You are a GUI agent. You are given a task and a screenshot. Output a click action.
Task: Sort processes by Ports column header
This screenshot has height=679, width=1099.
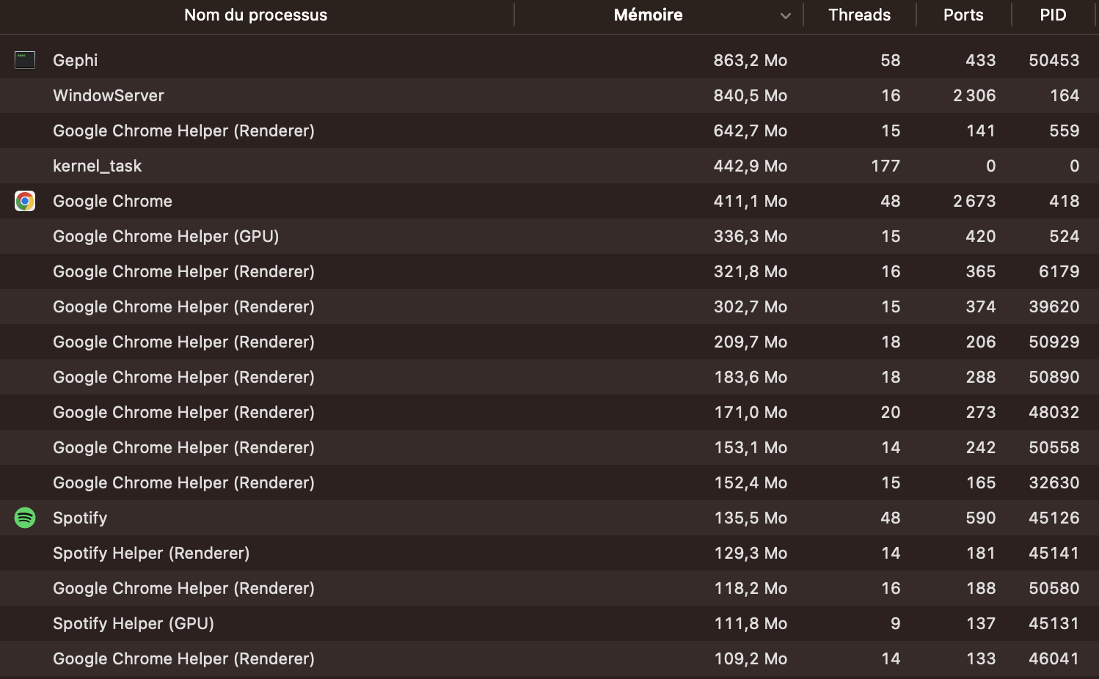click(963, 15)
